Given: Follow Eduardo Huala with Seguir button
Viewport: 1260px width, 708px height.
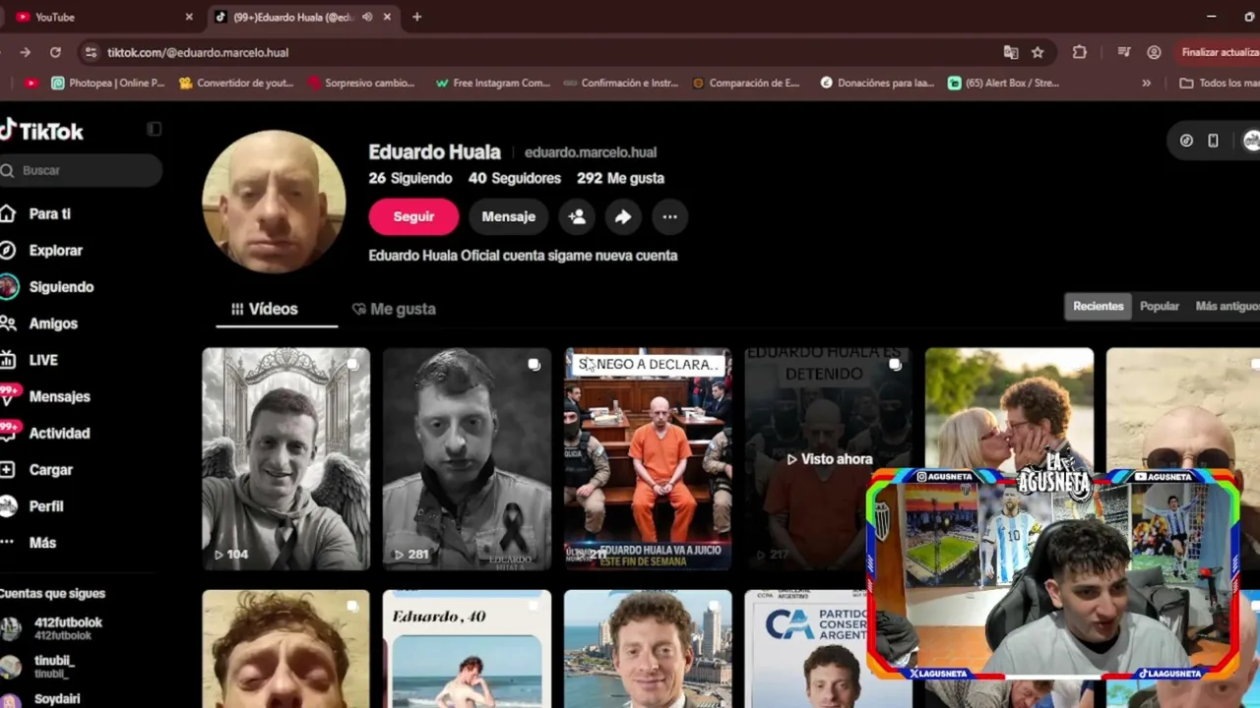Looking at the screenshot, I should (413, 216).
